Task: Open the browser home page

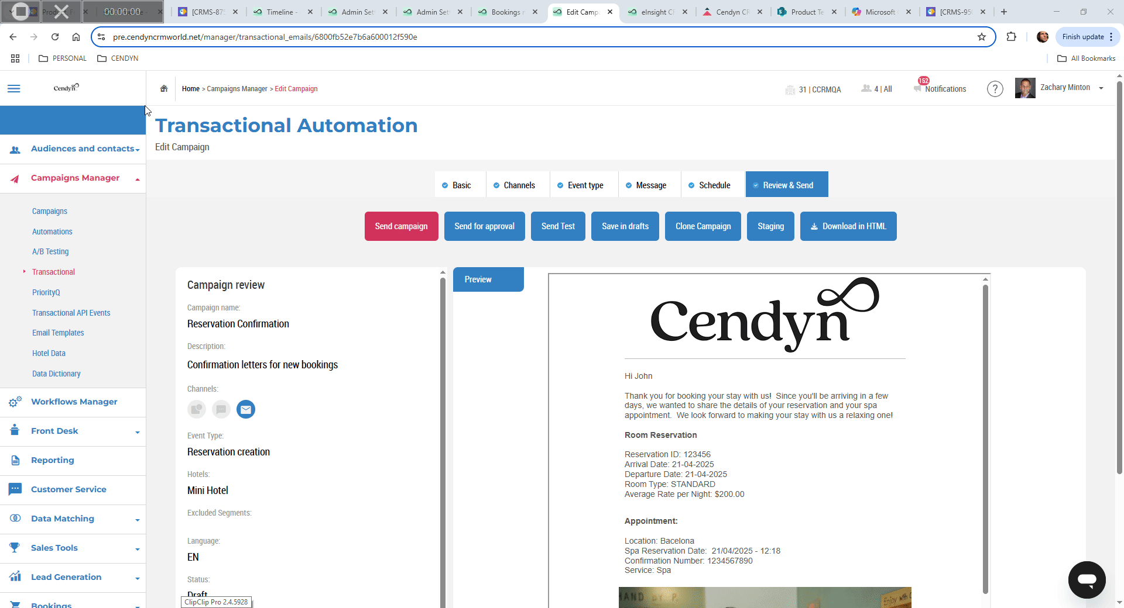Action: coord(76,37)
